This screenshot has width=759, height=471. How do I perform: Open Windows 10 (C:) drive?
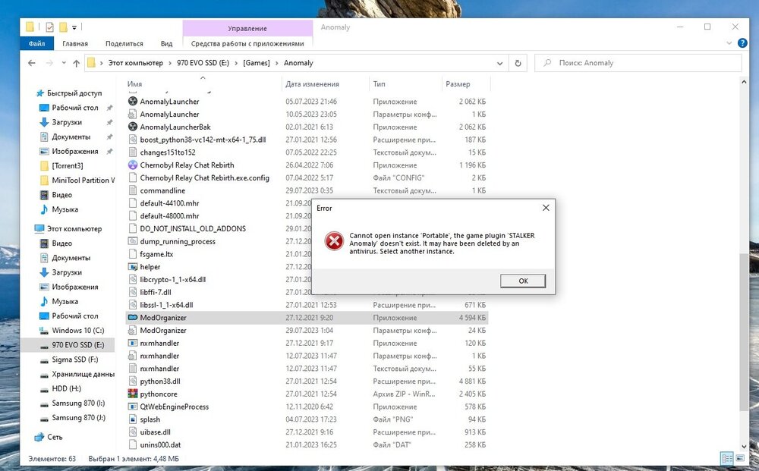tap(77, 330)
